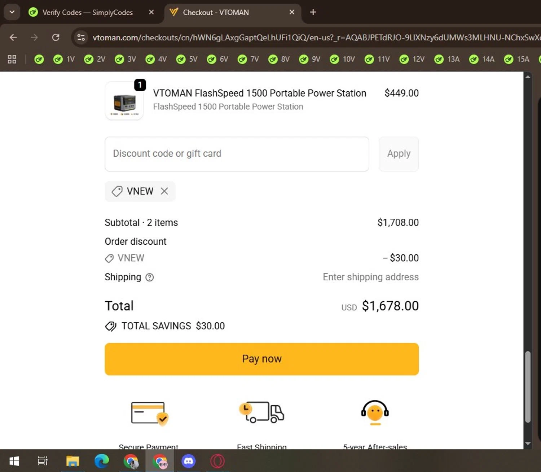The height and width of the screenshot is (472, 541).
Task: Open the Shipping help question icon
Action: [149, 277]
